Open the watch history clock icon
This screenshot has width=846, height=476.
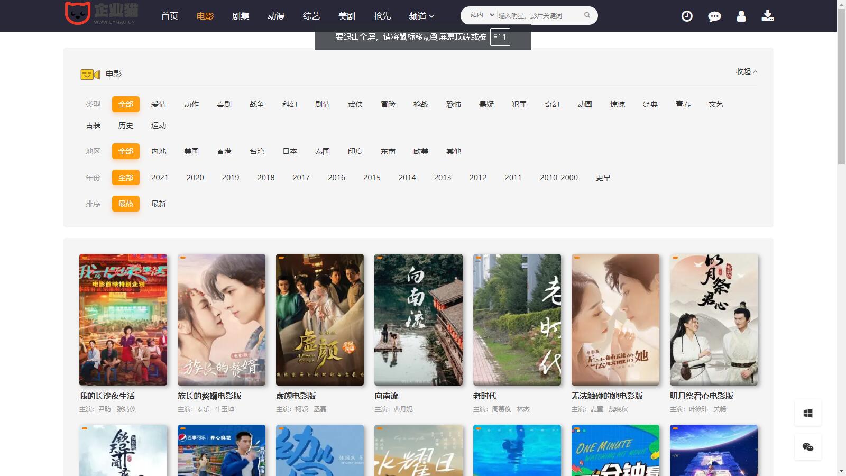[x=686, y=16]
